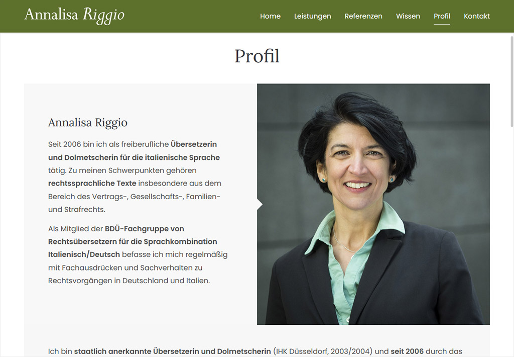Click the page scrollbar thumb
The width and height of the screenshot is (514, 357).
pos(511,81)
